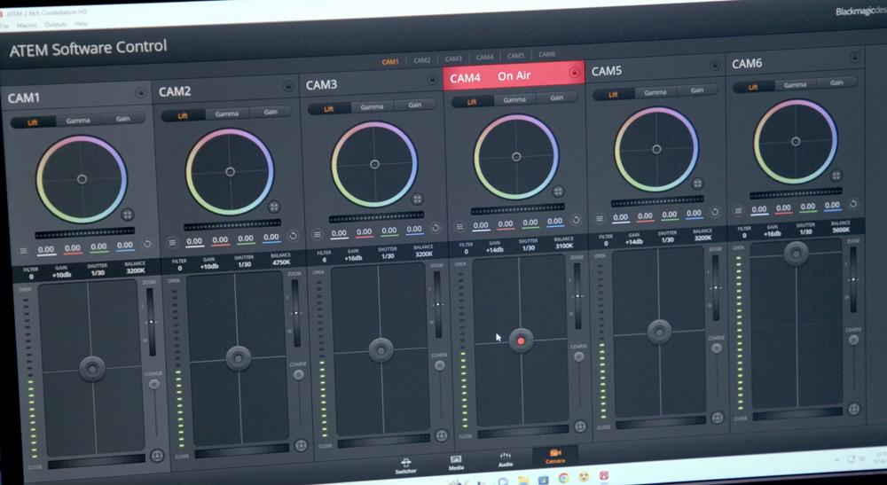This screenshot has height=485, width=887.
Task: Switch CAM4 color corrector to Gain
Action: [x=557, y=98]
